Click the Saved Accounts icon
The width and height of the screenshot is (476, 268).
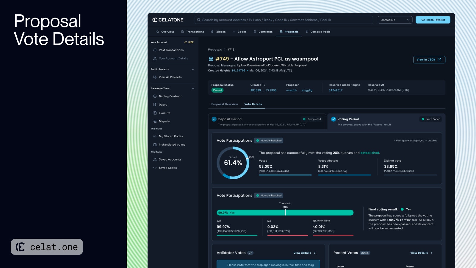point(155,159)
